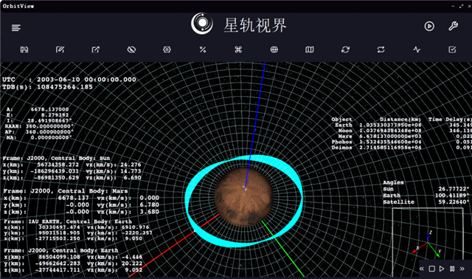The height and width of the screenshot is (279, 472).
Task: Toggle the checkbox edit icon in toolbar
Action: (452, 49)
